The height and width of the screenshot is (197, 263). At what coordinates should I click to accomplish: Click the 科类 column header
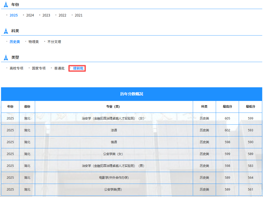204,107
